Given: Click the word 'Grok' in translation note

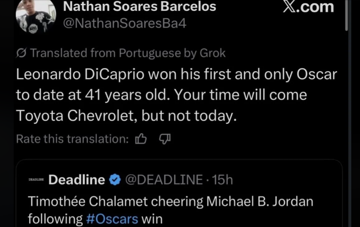Looking at the screenshot, I should (212, 53).
